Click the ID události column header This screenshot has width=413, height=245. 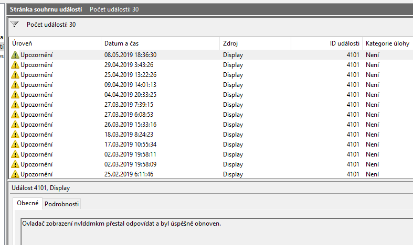[325, 43]
